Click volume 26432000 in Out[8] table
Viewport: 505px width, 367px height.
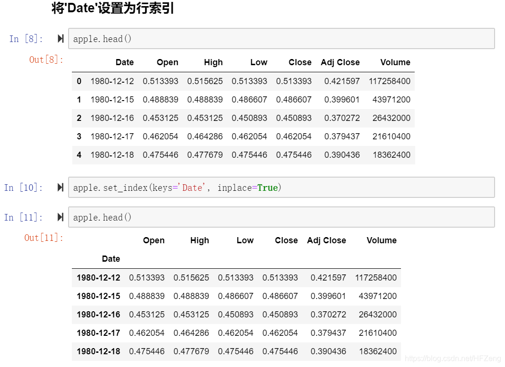(x=392, y=118)
